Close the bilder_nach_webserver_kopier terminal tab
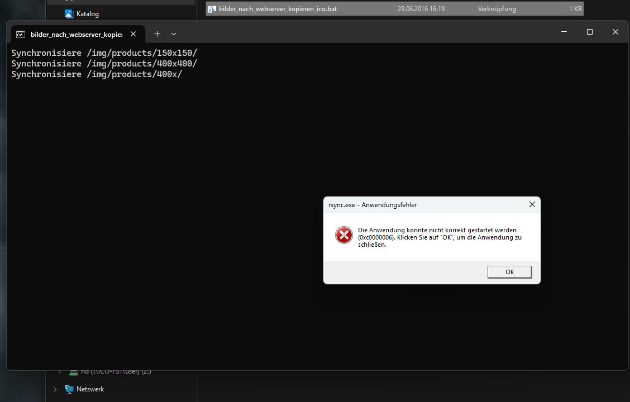The image size is (630, 402). 133,34
